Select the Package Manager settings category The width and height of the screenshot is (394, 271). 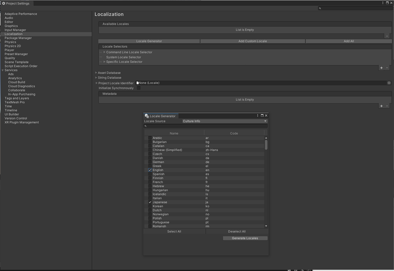pyautogui.click(x=18, y=38)
